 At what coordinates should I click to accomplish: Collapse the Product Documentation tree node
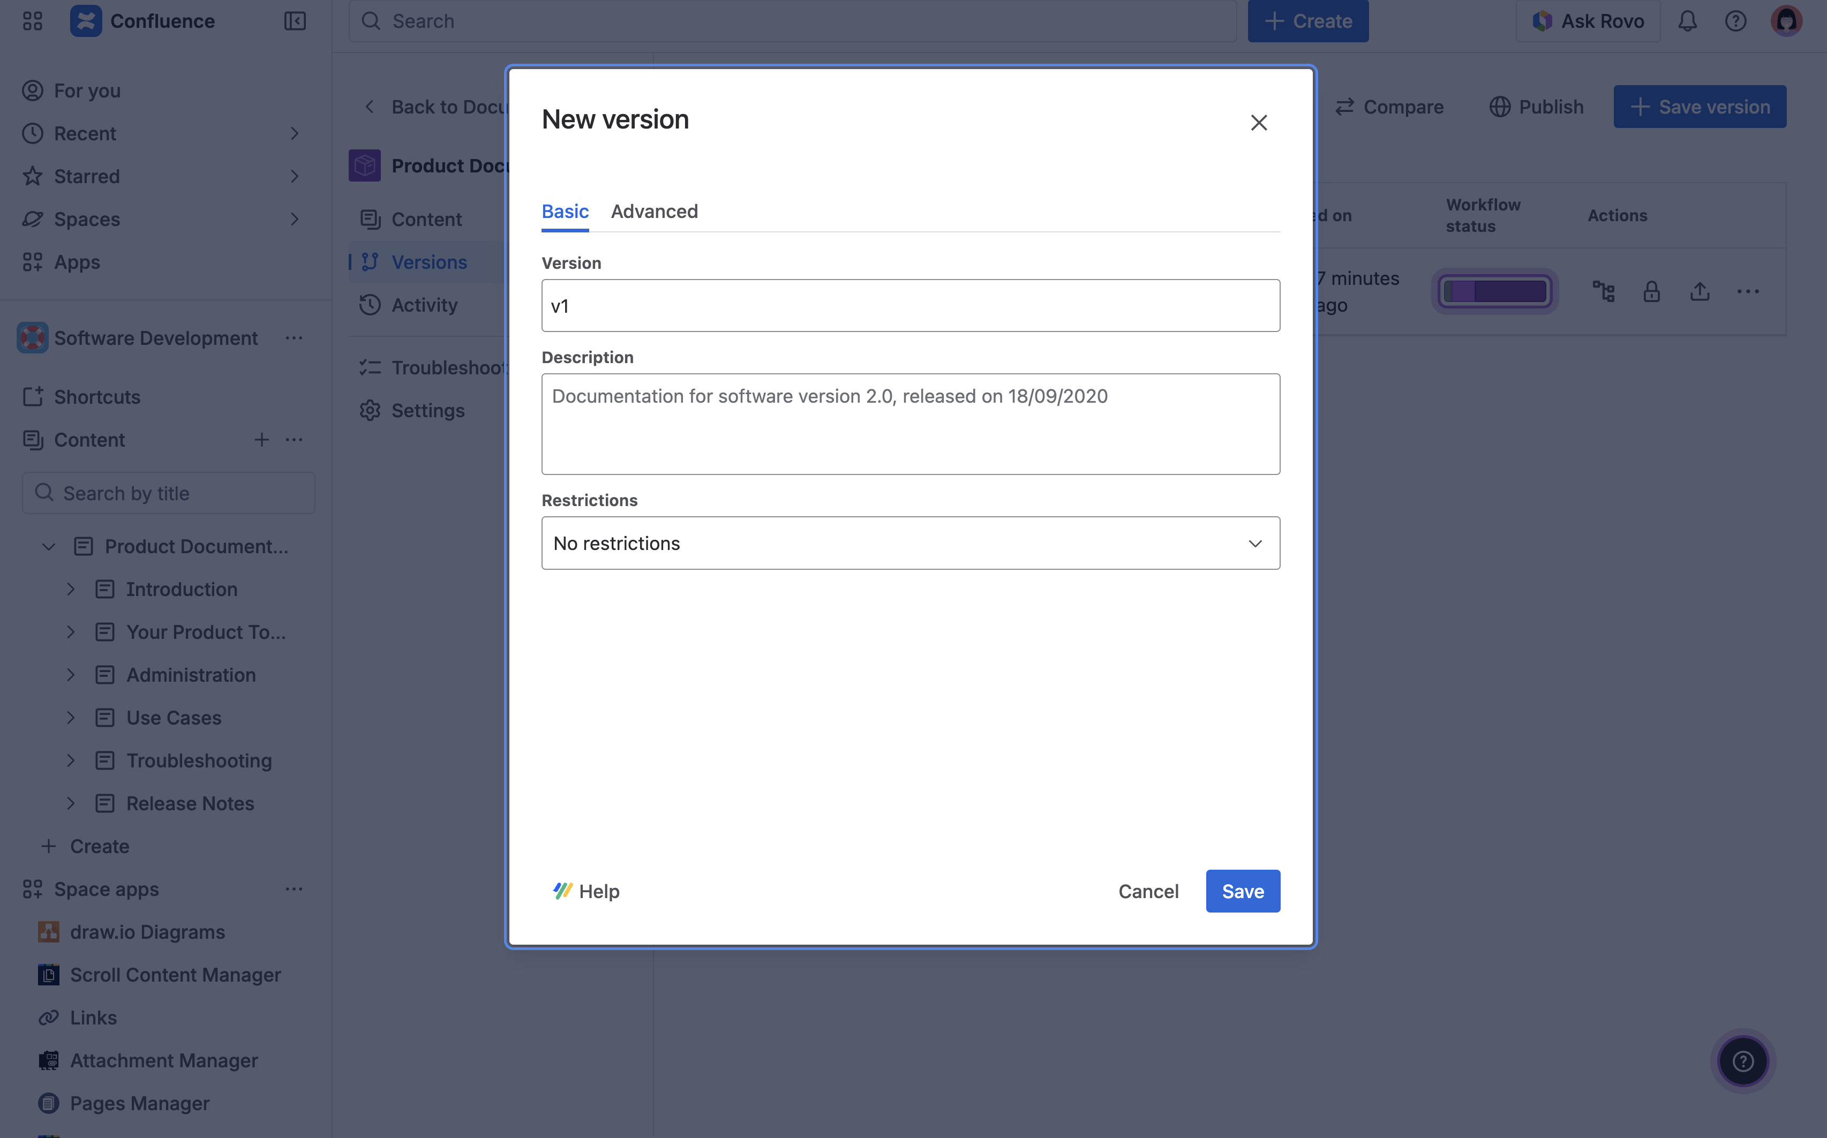(49, 546)
